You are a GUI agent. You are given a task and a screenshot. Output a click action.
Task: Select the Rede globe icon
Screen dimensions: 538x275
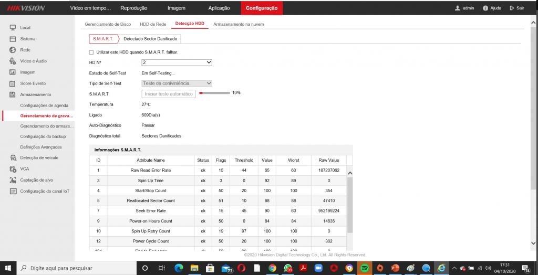pos(13,50)
